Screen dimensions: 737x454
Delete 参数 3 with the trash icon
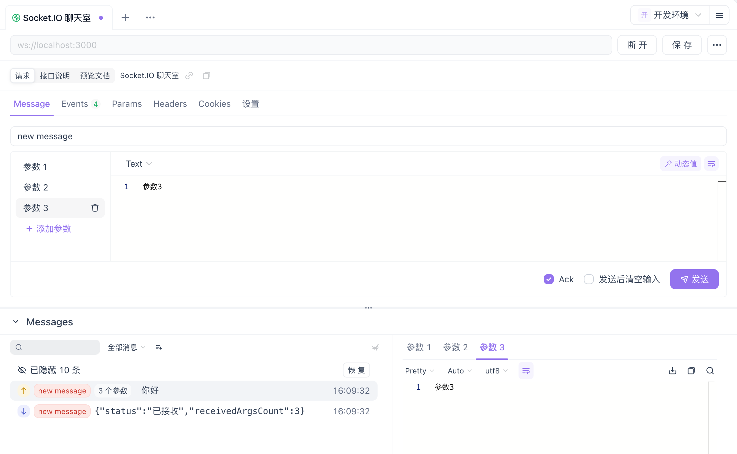click(95, 208)
